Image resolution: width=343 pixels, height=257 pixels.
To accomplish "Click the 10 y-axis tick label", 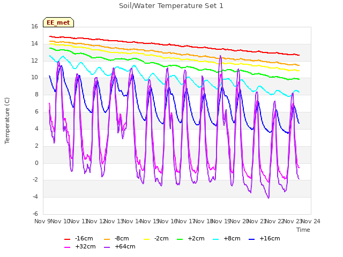I will [34, 78].
